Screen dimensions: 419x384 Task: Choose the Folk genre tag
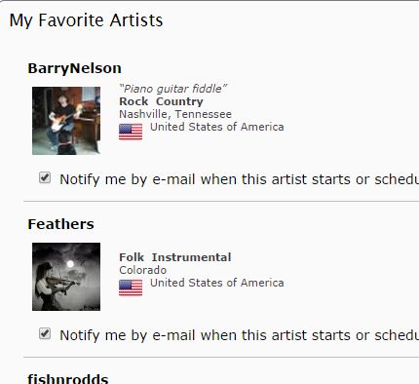pyautogui.click(x=132, y=257)
